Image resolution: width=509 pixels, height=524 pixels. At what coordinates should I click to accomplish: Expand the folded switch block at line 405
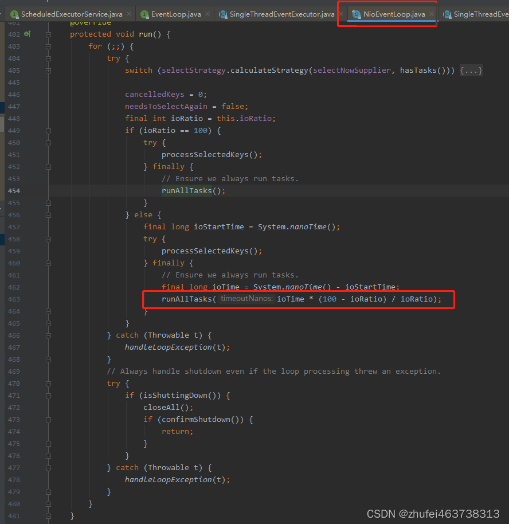coord(49,71)
